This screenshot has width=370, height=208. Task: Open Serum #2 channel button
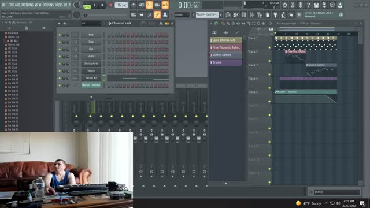pyautogui.click(x=91, y=78)
